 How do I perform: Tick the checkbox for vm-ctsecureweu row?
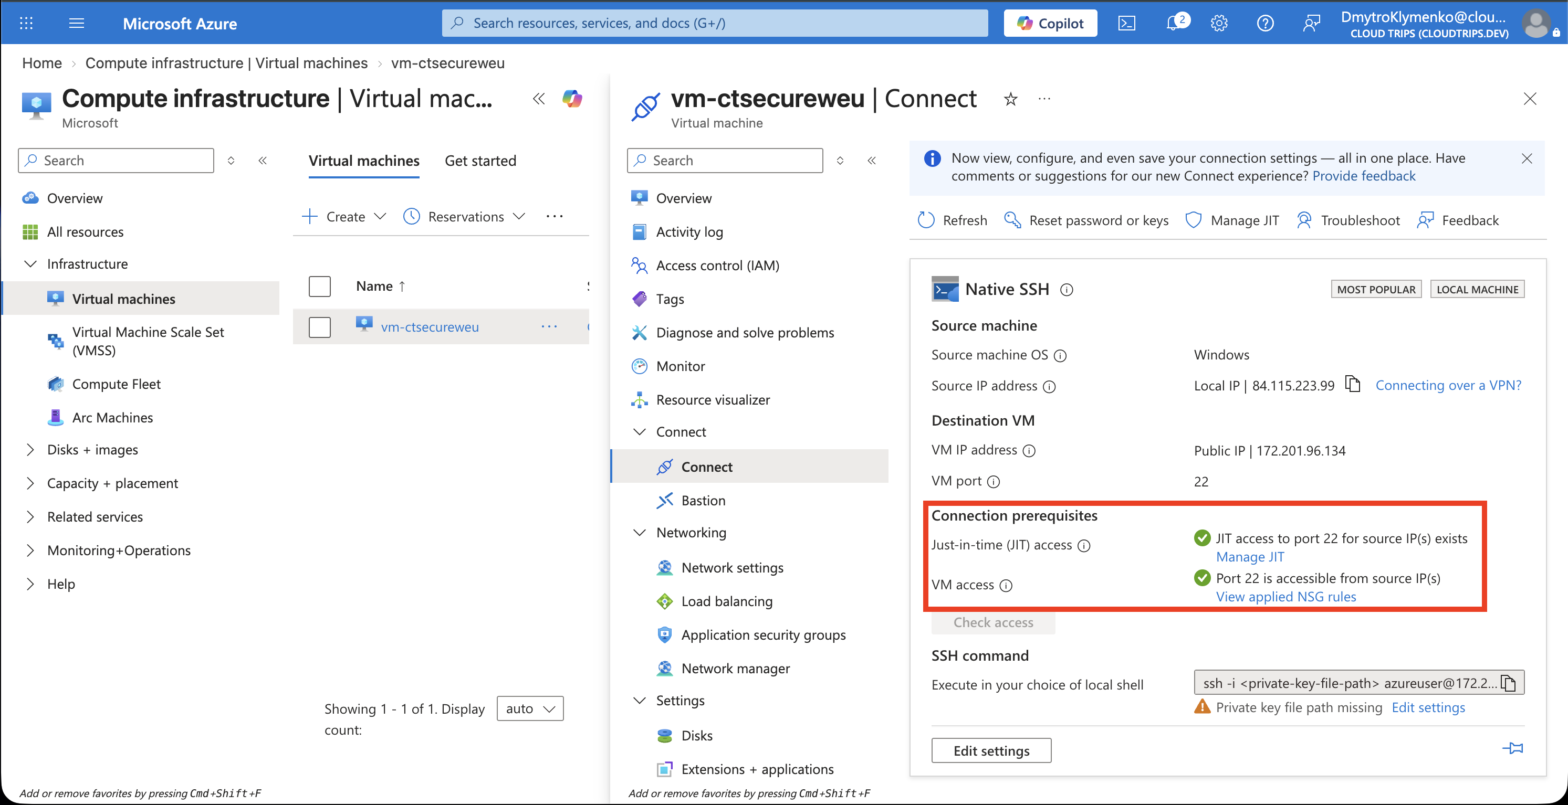click(320, 327)
